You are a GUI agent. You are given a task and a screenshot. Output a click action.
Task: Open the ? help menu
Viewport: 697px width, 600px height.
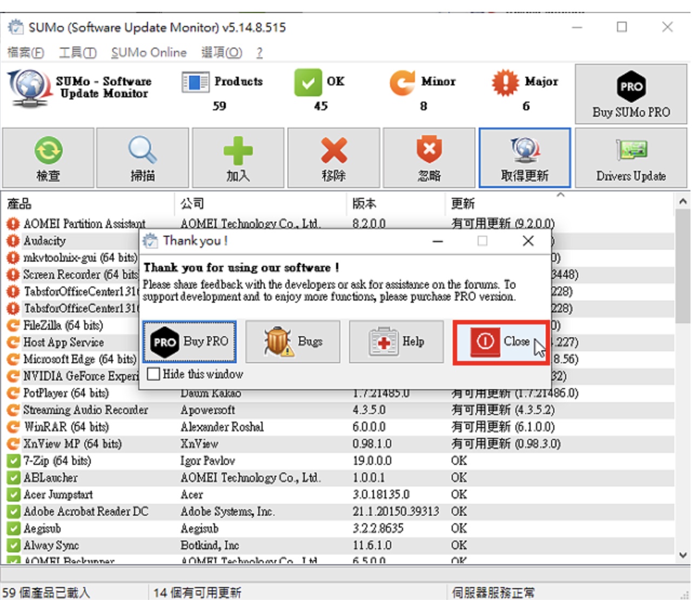[260, 52]
